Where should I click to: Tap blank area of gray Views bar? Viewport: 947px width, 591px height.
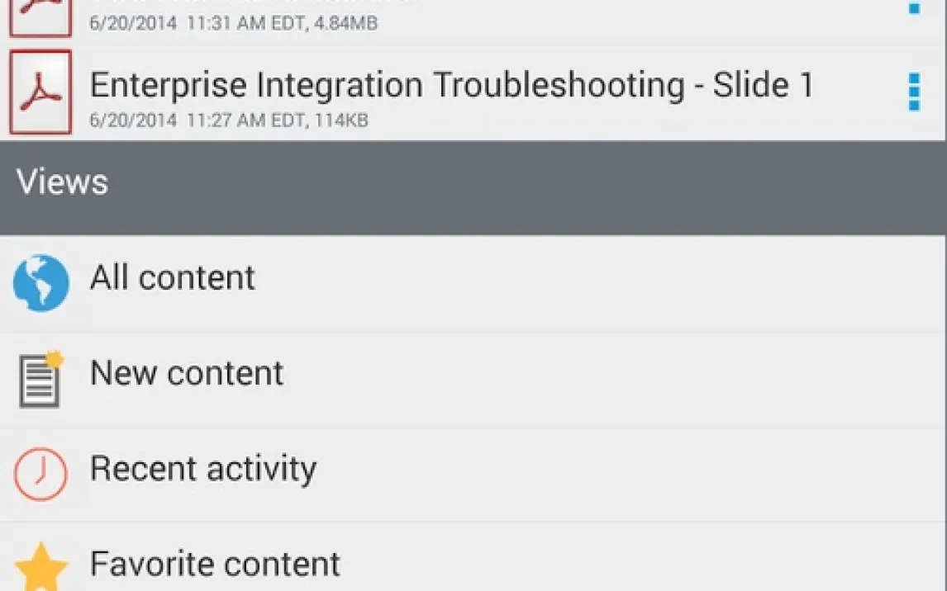click(x=526, y=187)
